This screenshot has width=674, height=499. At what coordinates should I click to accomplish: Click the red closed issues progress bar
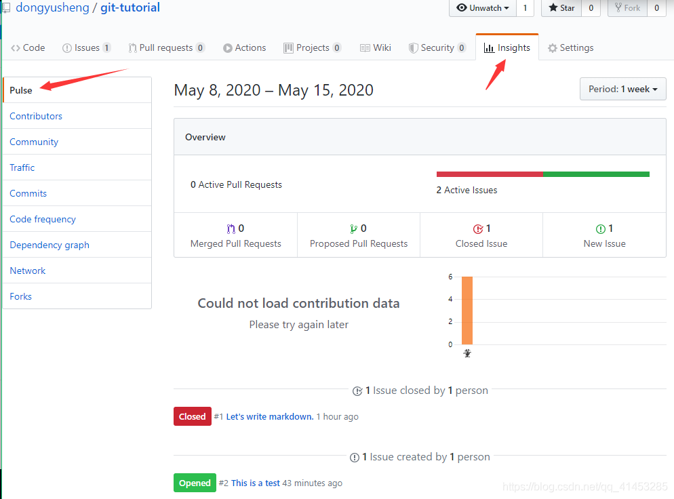click(x=490, y=174)
